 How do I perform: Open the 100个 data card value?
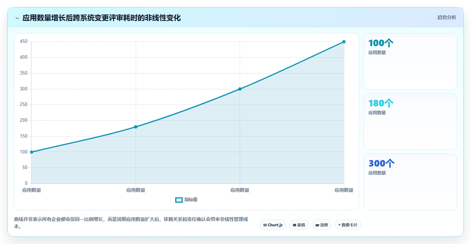click(381, 43)
